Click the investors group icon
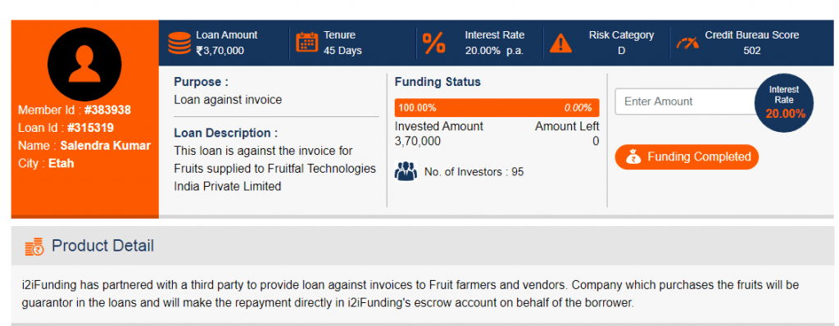Image resolution: width=839 pixels, height=326 pixels. click(x=406, y=170)
